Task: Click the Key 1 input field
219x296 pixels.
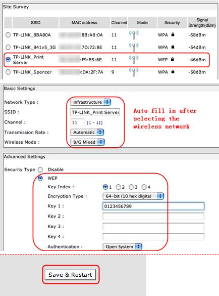Action: point(153,206)
